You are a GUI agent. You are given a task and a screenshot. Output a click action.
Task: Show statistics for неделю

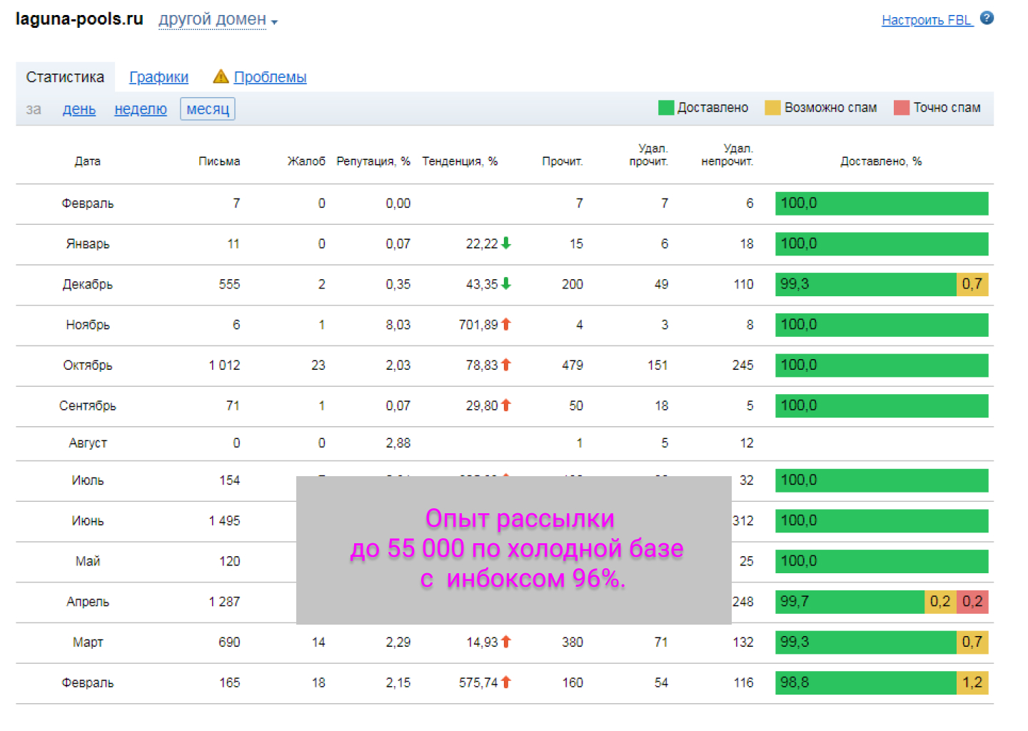coord(141,109)
